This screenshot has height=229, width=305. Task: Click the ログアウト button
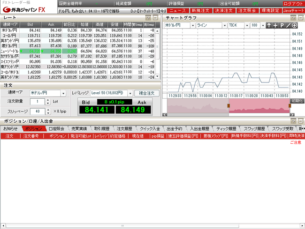coord(294,4)
